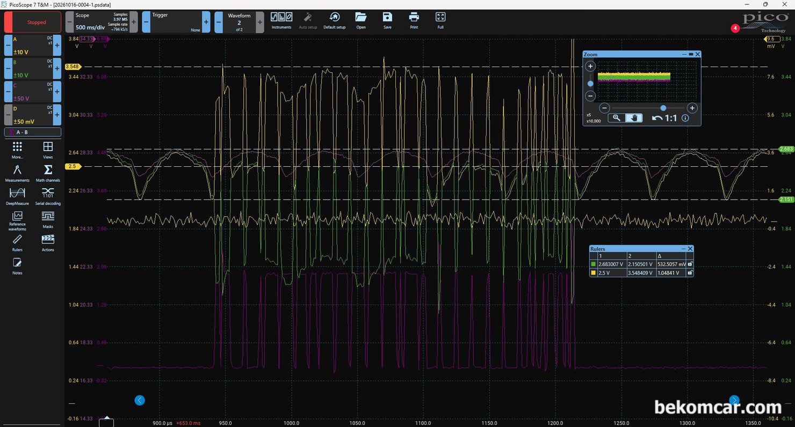Screen dimensions: 795x427
Task: Toggle magnifier zoom mode in Zoom panel
Action: [616, 118]
